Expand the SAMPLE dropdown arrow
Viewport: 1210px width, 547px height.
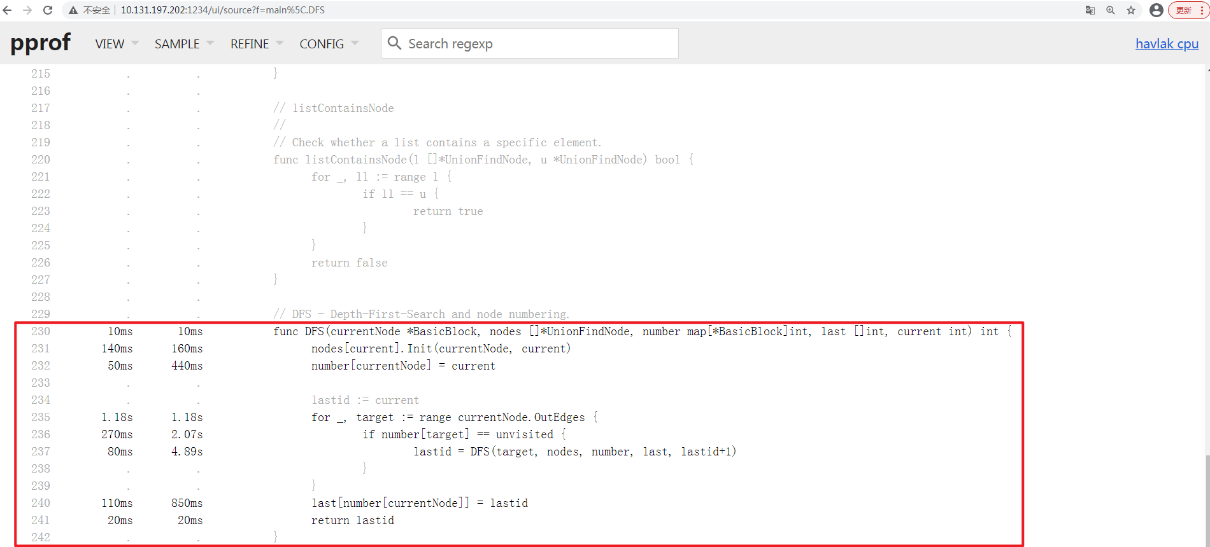(x=210, y=43)
